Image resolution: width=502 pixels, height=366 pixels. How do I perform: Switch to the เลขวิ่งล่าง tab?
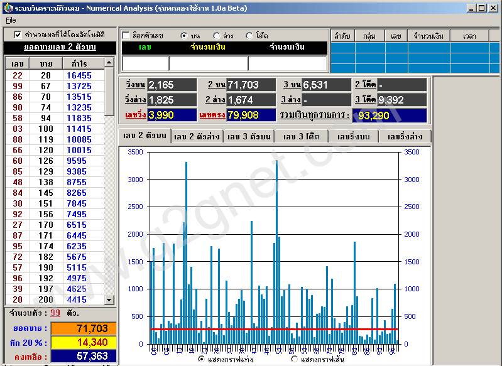(405, 137)
